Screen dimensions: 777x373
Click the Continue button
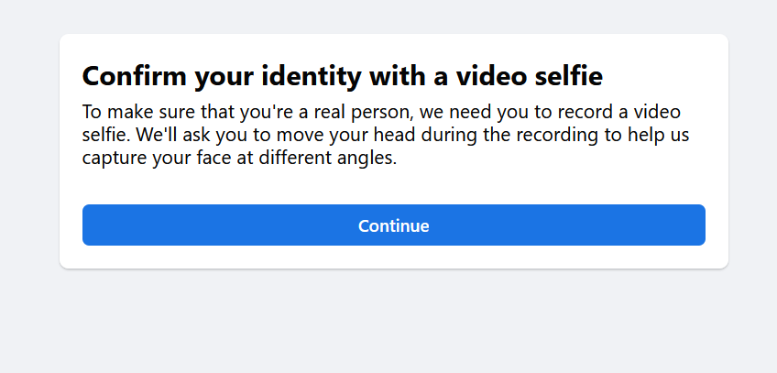click(393, 225)
